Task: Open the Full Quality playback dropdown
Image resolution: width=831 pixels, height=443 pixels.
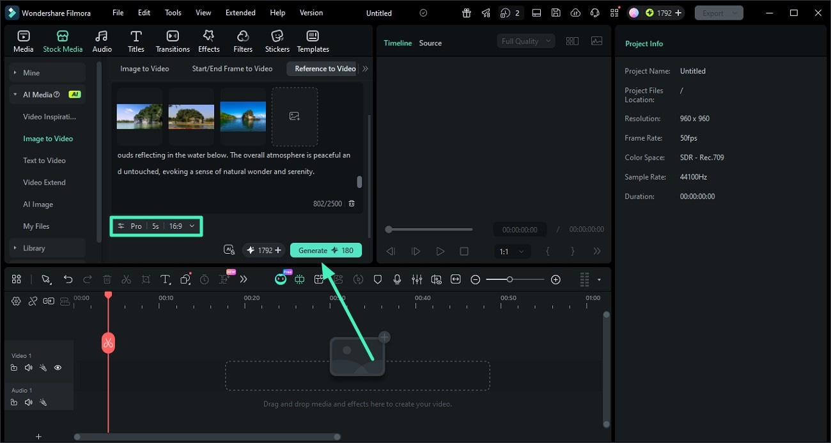Action: coord(524,40)
